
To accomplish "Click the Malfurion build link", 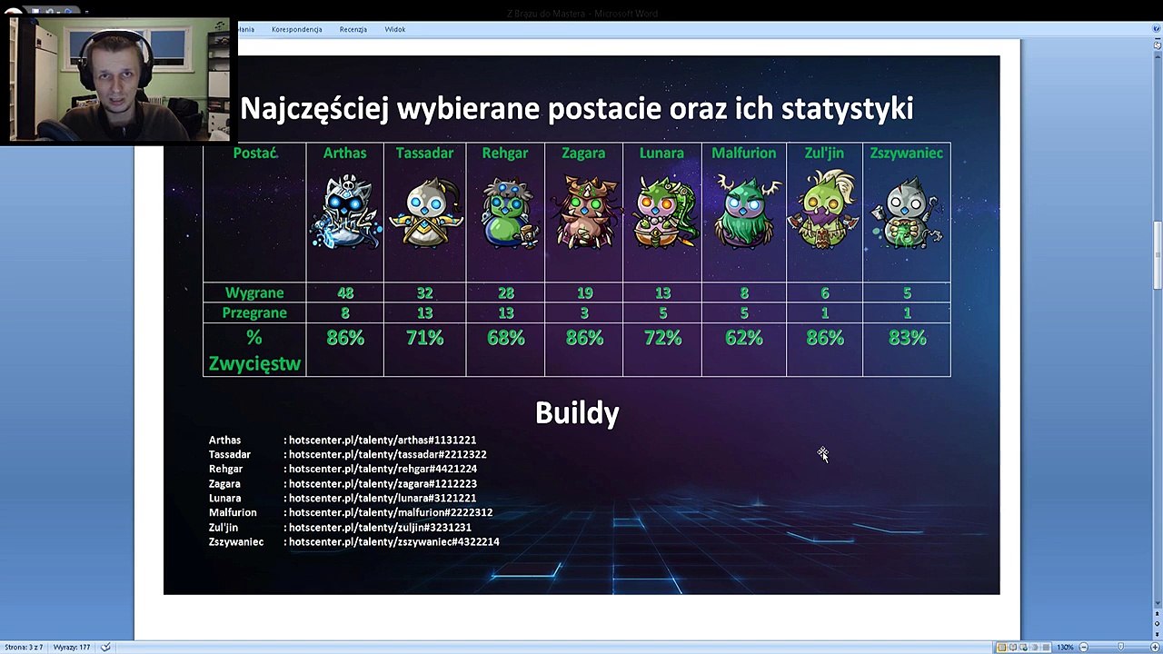I will point(391,513).
